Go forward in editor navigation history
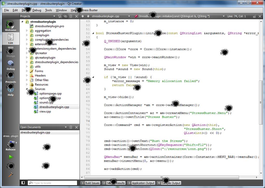The width and height of the screenshot is (265, 188). coord(88,16)
